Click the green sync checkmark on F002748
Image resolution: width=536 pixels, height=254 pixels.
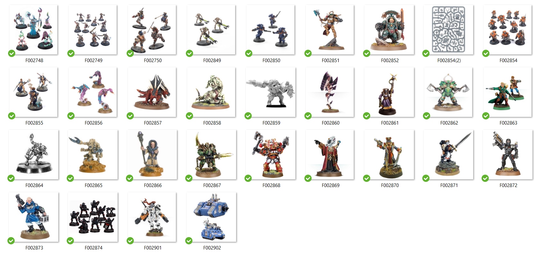tap(12, 53)
